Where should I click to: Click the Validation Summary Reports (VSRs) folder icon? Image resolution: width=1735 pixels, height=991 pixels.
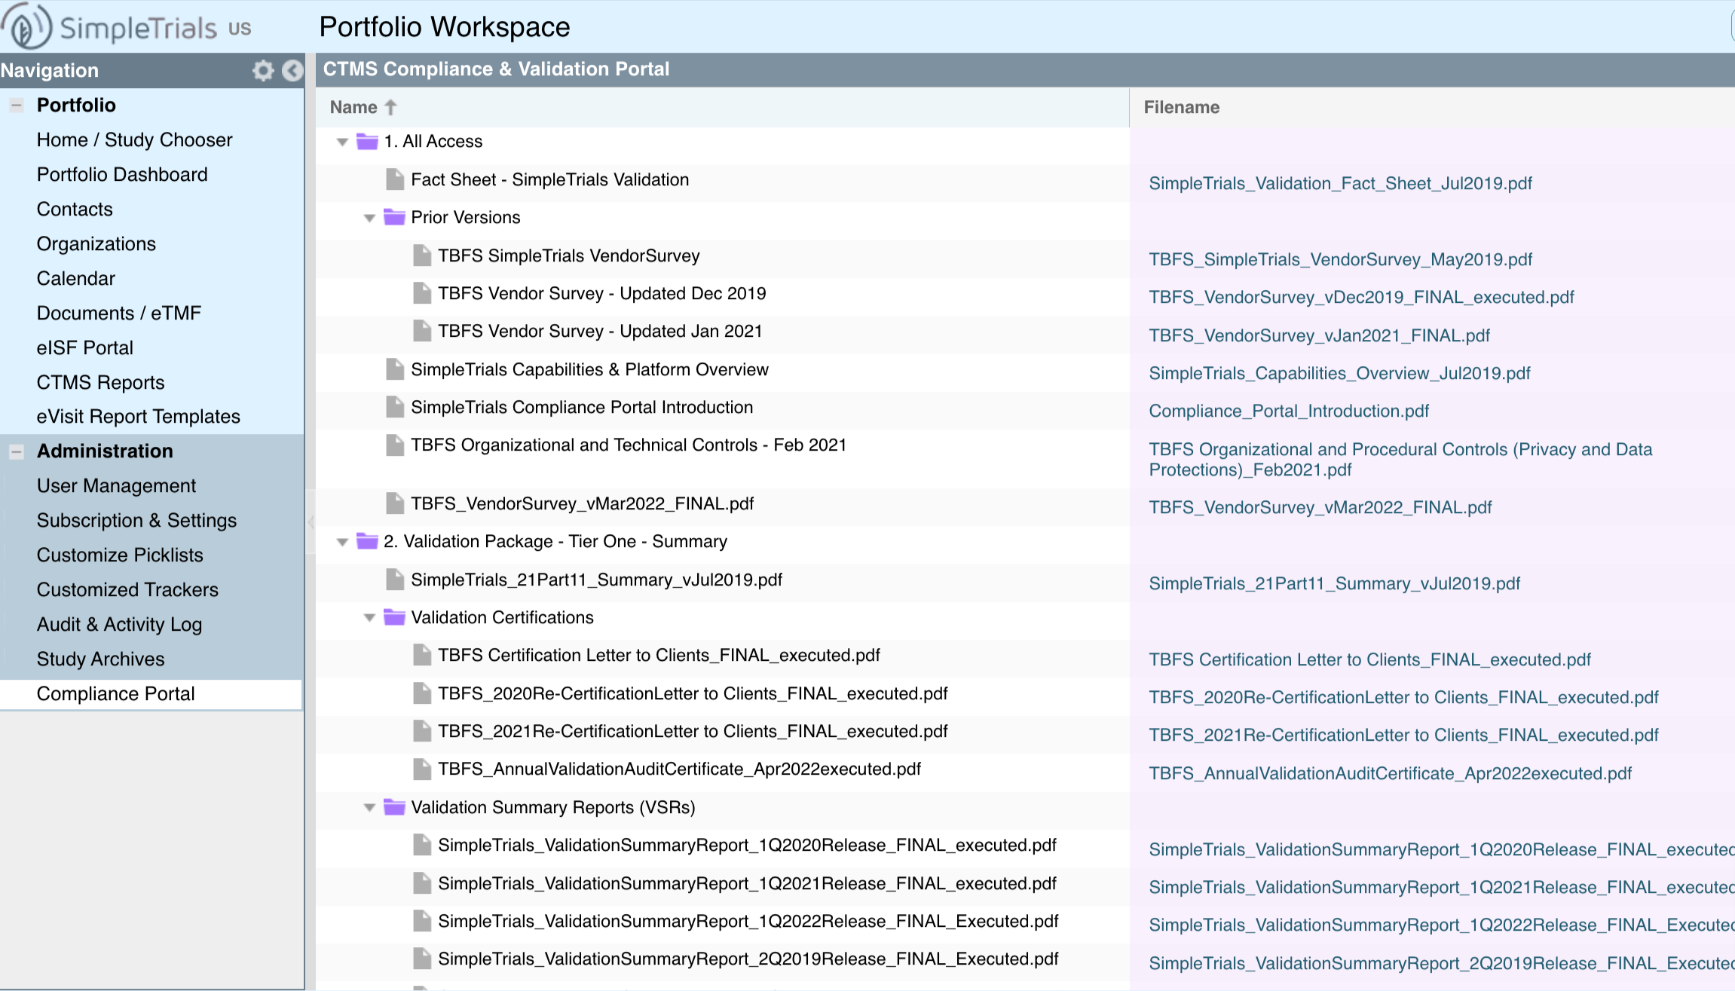[394, 807]
